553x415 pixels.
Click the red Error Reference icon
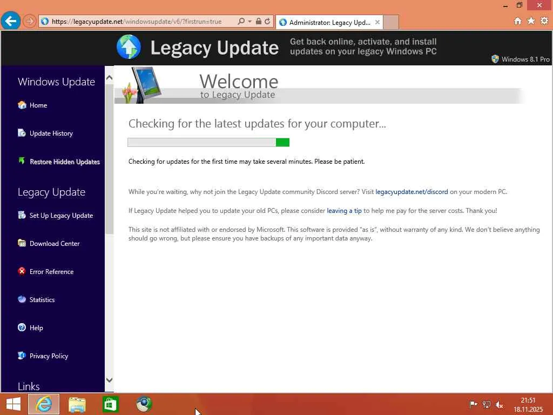[x=22, y=271]
